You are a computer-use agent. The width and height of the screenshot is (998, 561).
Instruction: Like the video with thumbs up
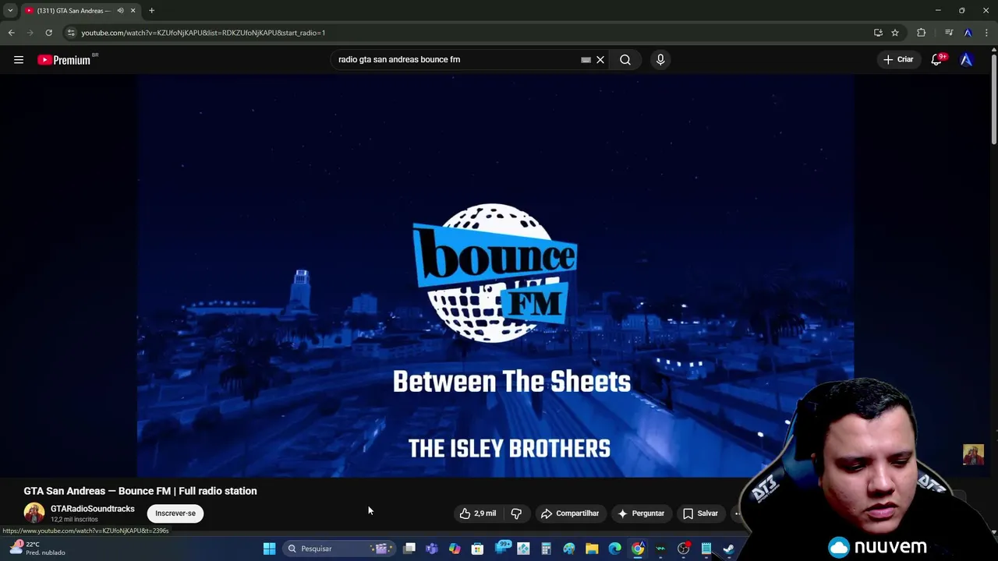(x=477, y=513)
